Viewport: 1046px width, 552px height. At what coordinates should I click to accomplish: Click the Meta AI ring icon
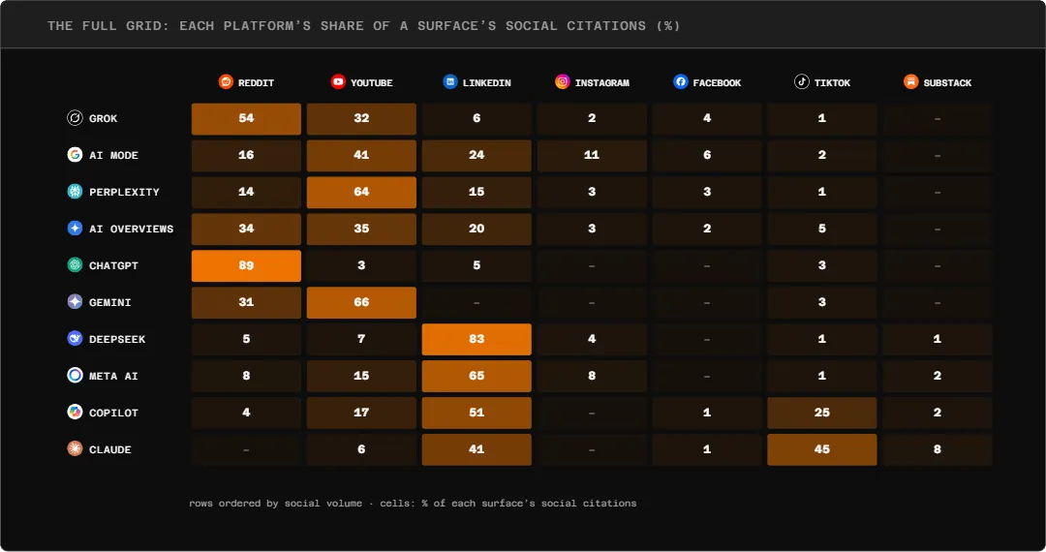point(75,376)
